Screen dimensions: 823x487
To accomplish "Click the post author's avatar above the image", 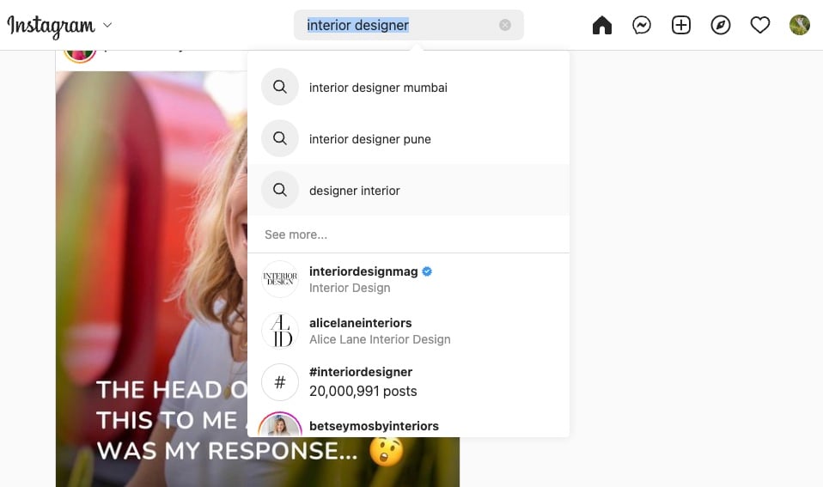I will tap(80, 54).
